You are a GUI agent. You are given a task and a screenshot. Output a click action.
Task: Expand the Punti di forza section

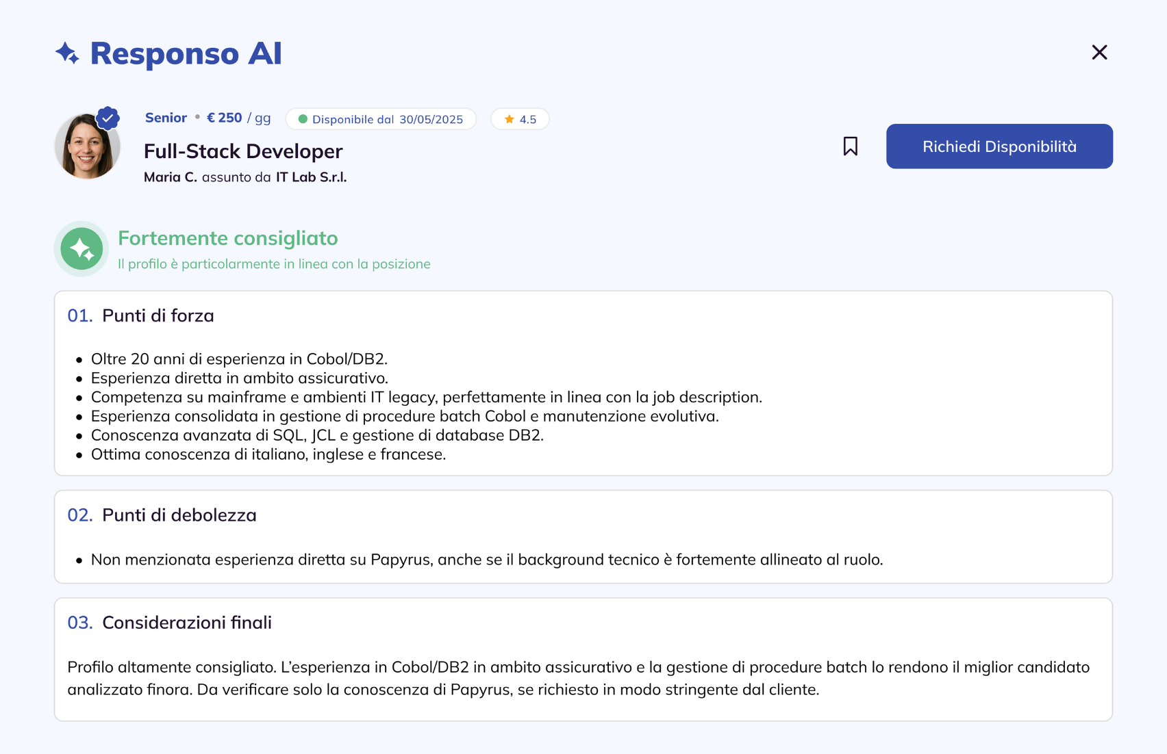tap(157, 315)
